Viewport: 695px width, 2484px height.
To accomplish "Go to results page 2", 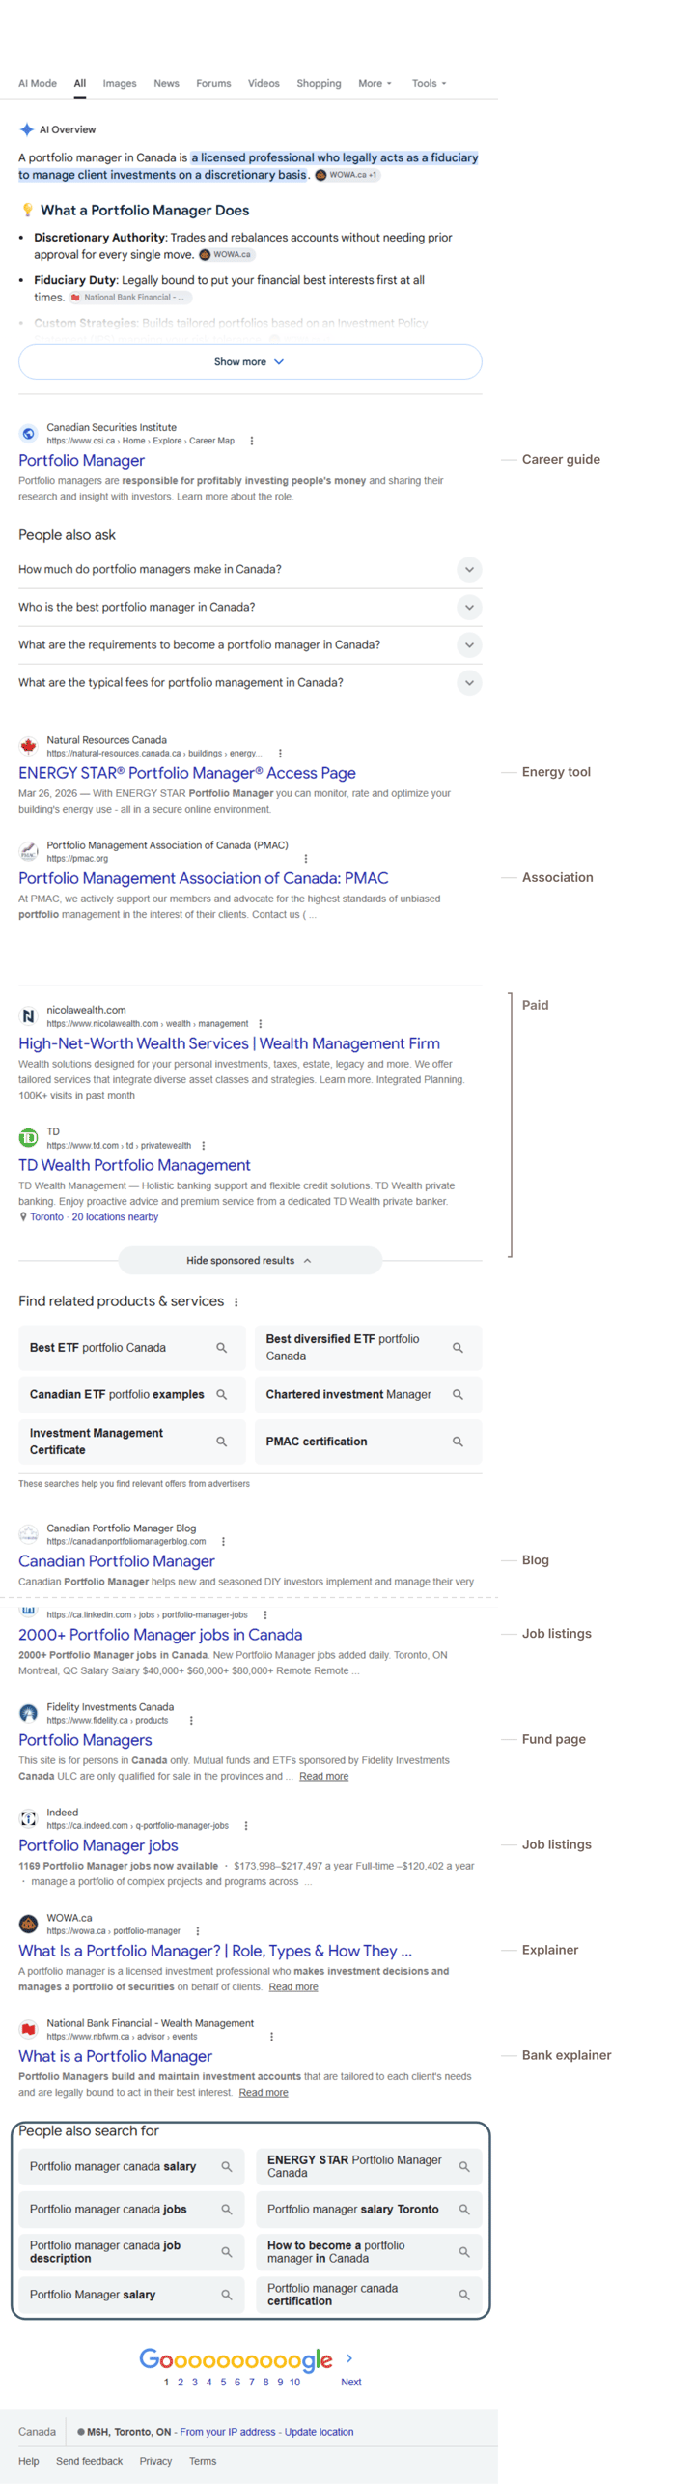I will coord(181,2382).
